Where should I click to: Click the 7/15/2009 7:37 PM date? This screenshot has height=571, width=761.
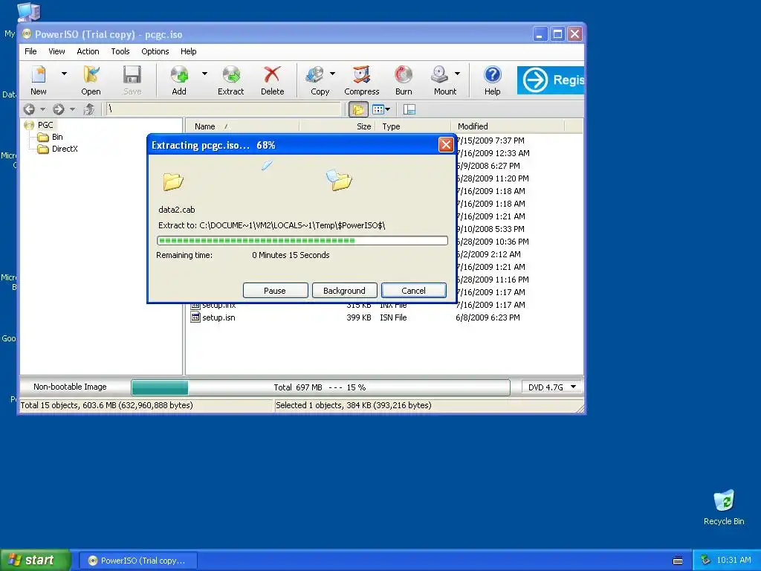point(490,141)
